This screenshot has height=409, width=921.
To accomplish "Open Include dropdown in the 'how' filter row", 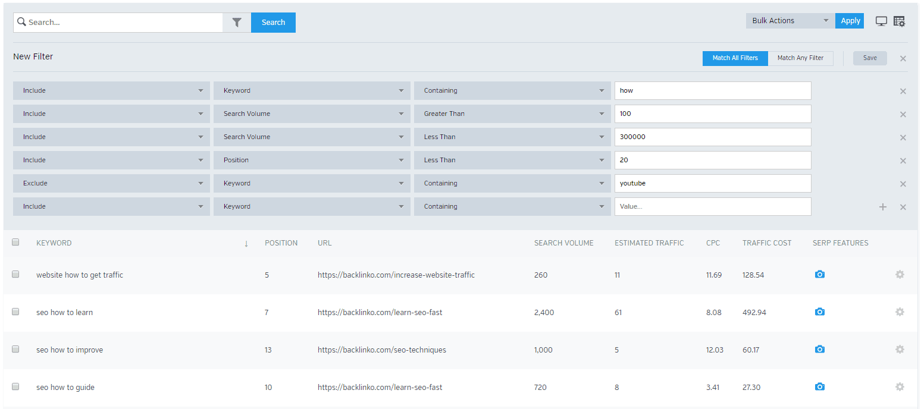I will pos(111,91).
